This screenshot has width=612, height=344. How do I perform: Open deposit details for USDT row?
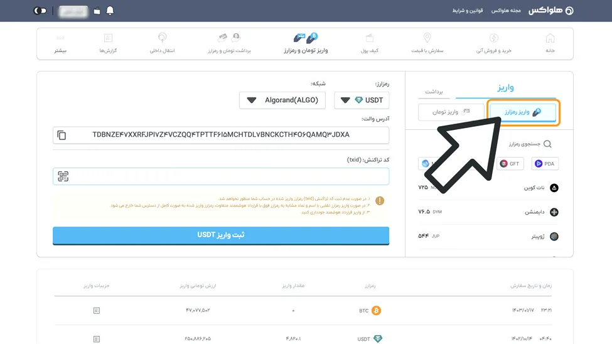click(x=97, y=339)
